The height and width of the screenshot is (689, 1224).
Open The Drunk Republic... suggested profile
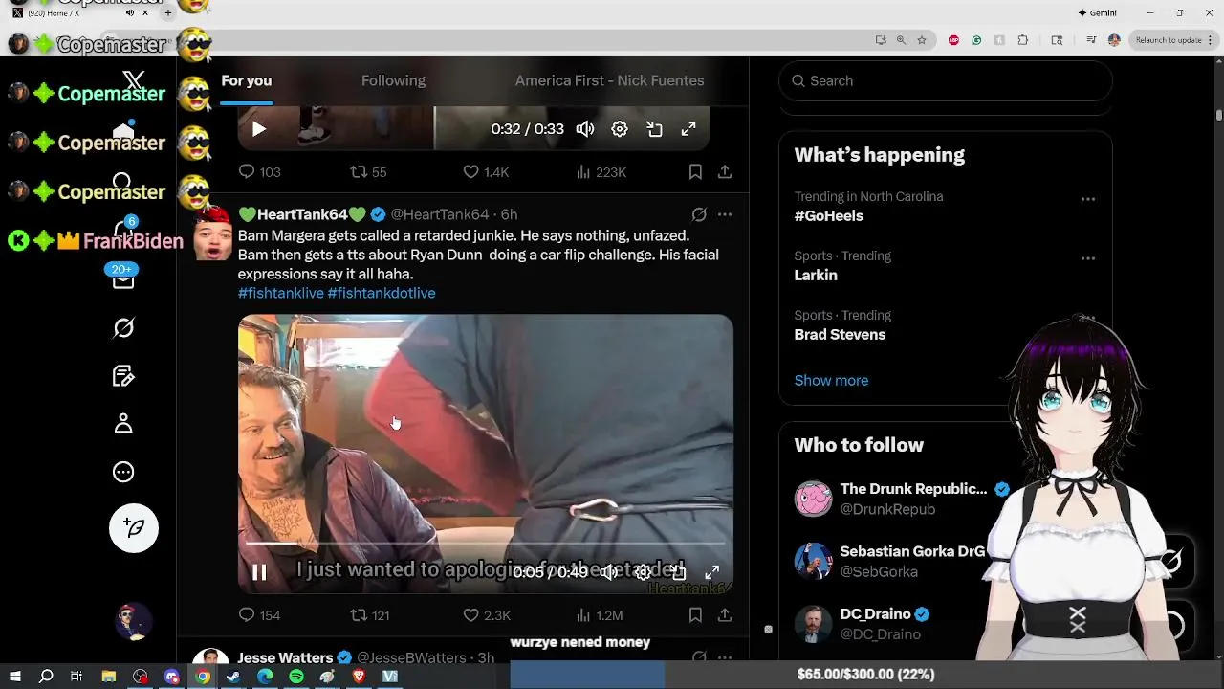(913, 489)
